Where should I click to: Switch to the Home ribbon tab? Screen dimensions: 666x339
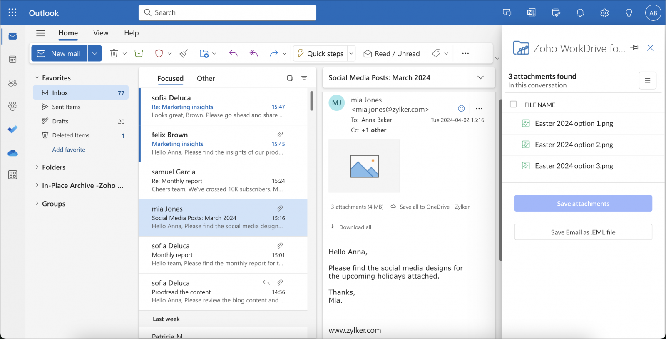pos(68,33)
